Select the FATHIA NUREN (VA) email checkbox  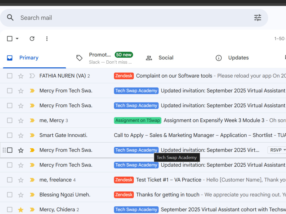pos(10,76)
